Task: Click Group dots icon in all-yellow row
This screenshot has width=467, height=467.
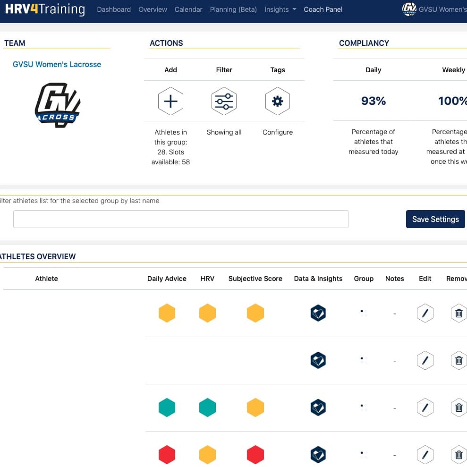Action: 364,313
